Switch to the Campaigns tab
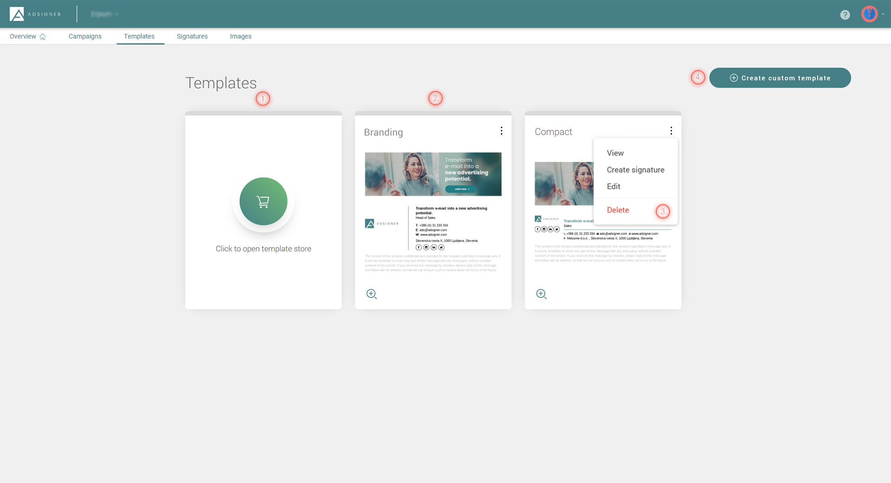 click(85, 36)
